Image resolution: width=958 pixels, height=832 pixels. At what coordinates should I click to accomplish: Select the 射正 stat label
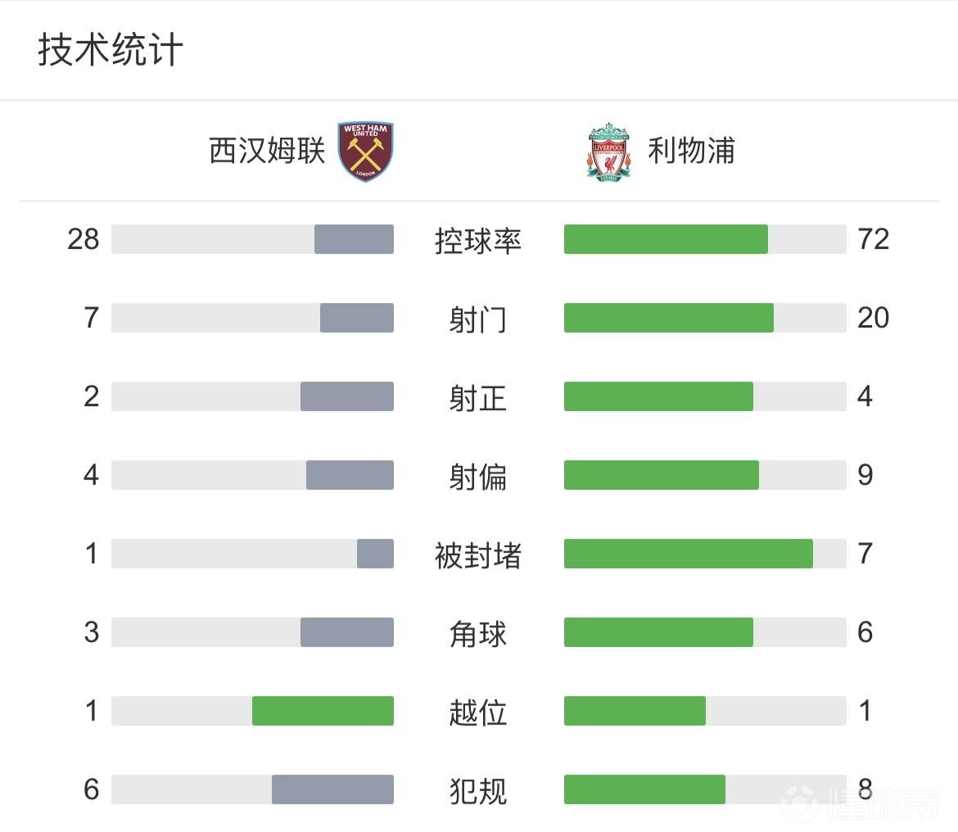pyautogui.click(x=478, y=397)
